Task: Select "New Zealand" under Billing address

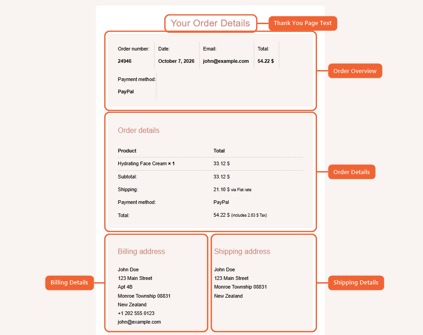Action: click(132, 305)
